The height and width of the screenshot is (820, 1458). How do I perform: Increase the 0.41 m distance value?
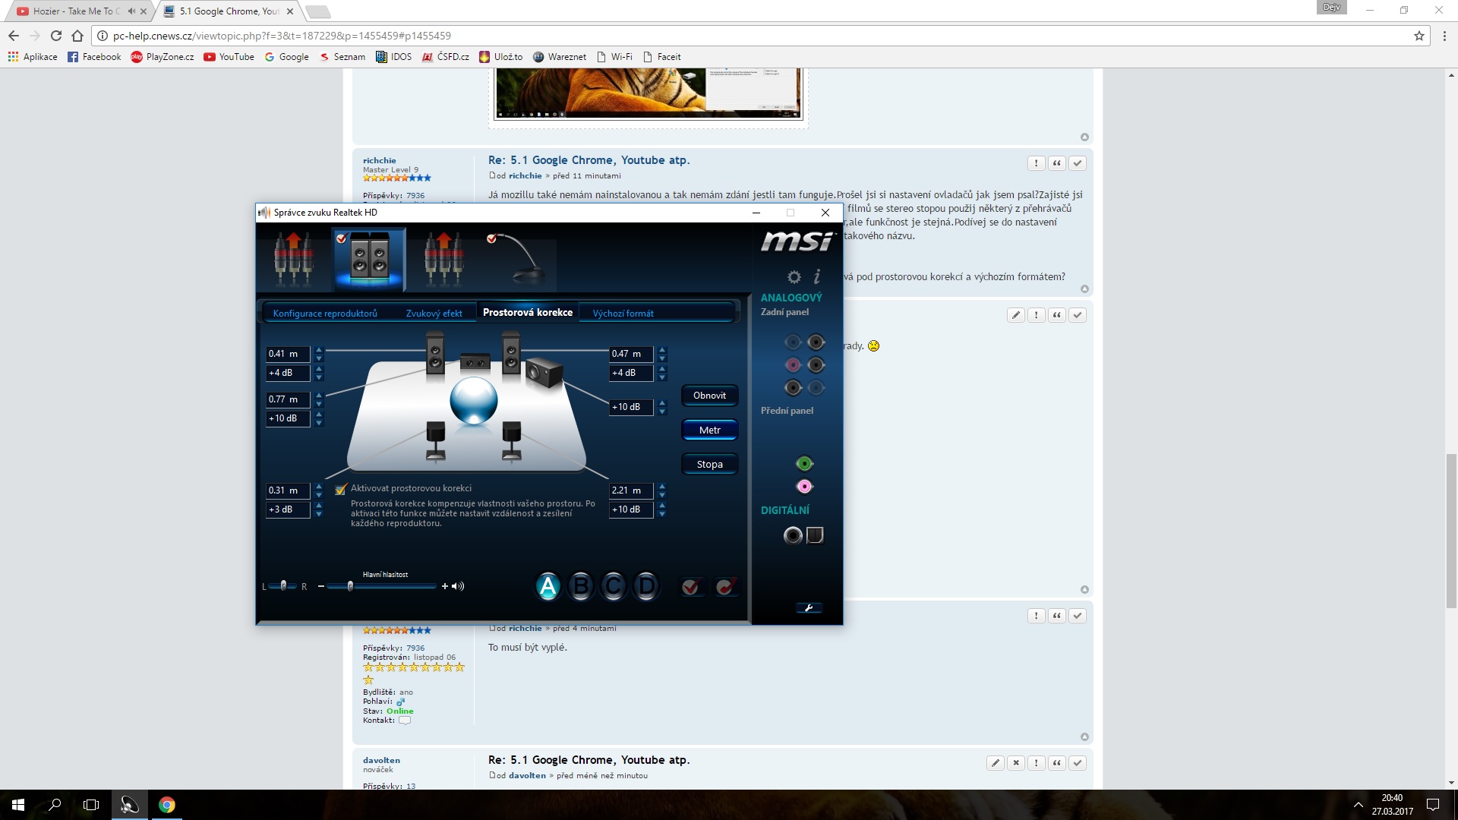click(319, 350)
